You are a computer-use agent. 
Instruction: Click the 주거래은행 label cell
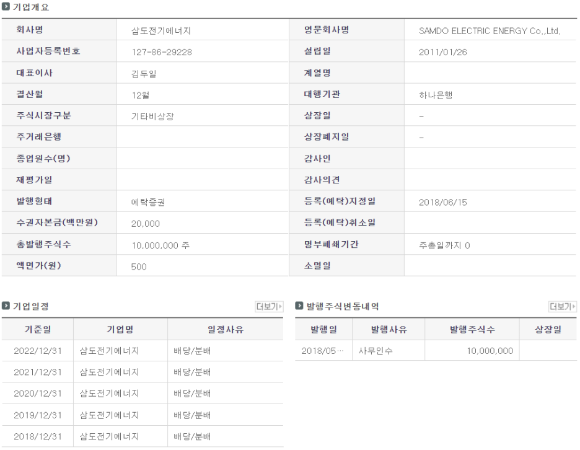pyautogui.click(x=59, y=137)
